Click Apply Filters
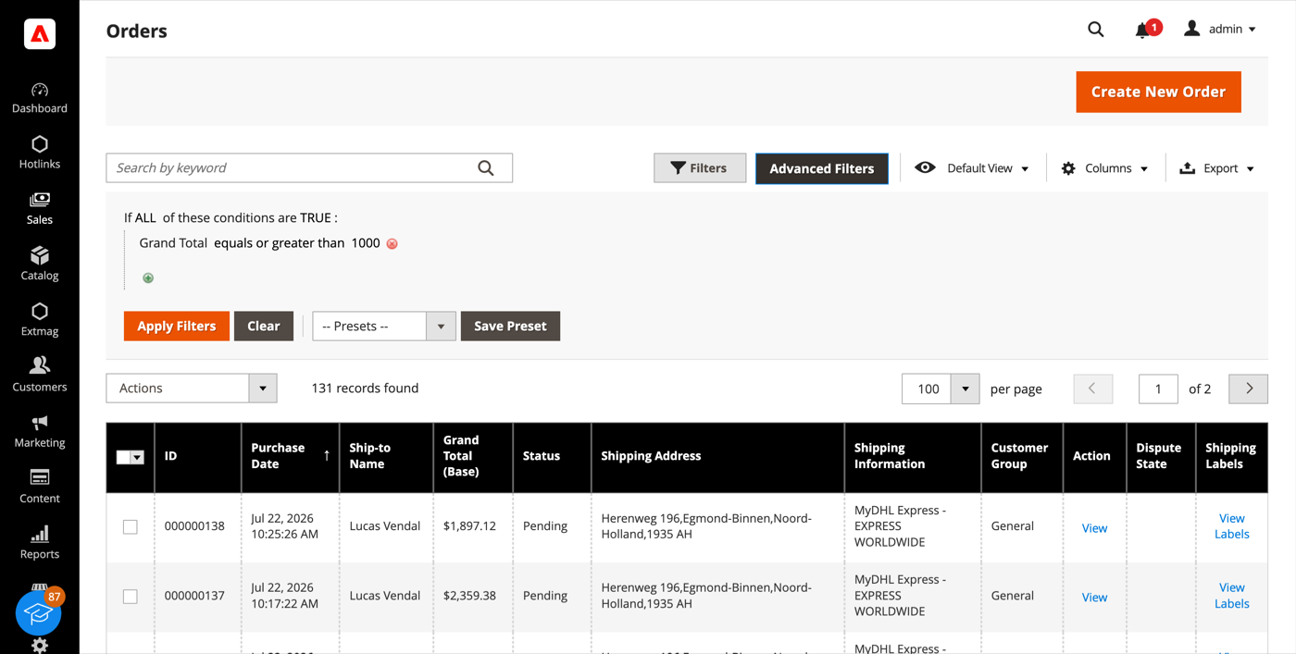Viewport: 1296px width, 654px height. tap(176, 326)
